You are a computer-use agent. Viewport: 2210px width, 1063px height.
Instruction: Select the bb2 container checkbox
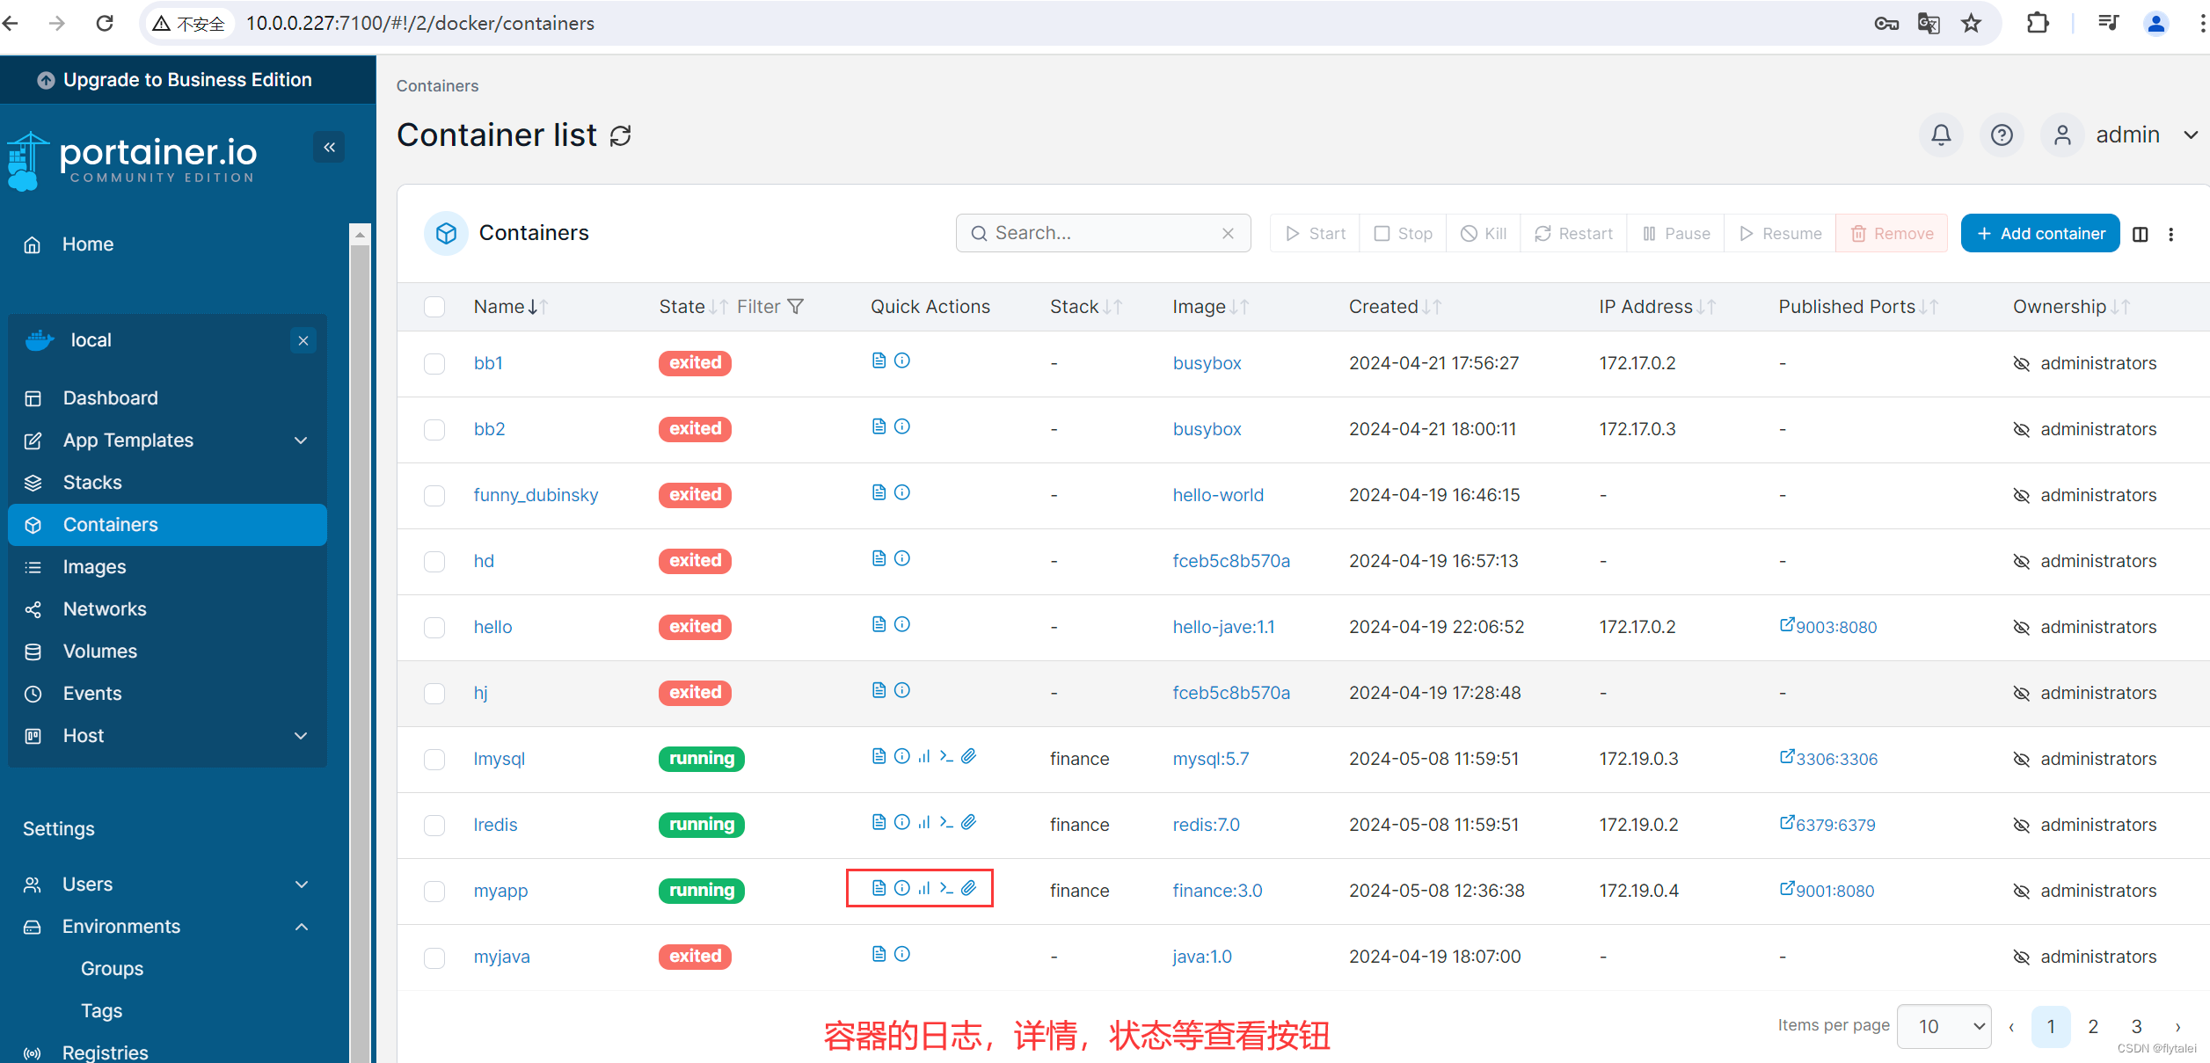point(434,430)
